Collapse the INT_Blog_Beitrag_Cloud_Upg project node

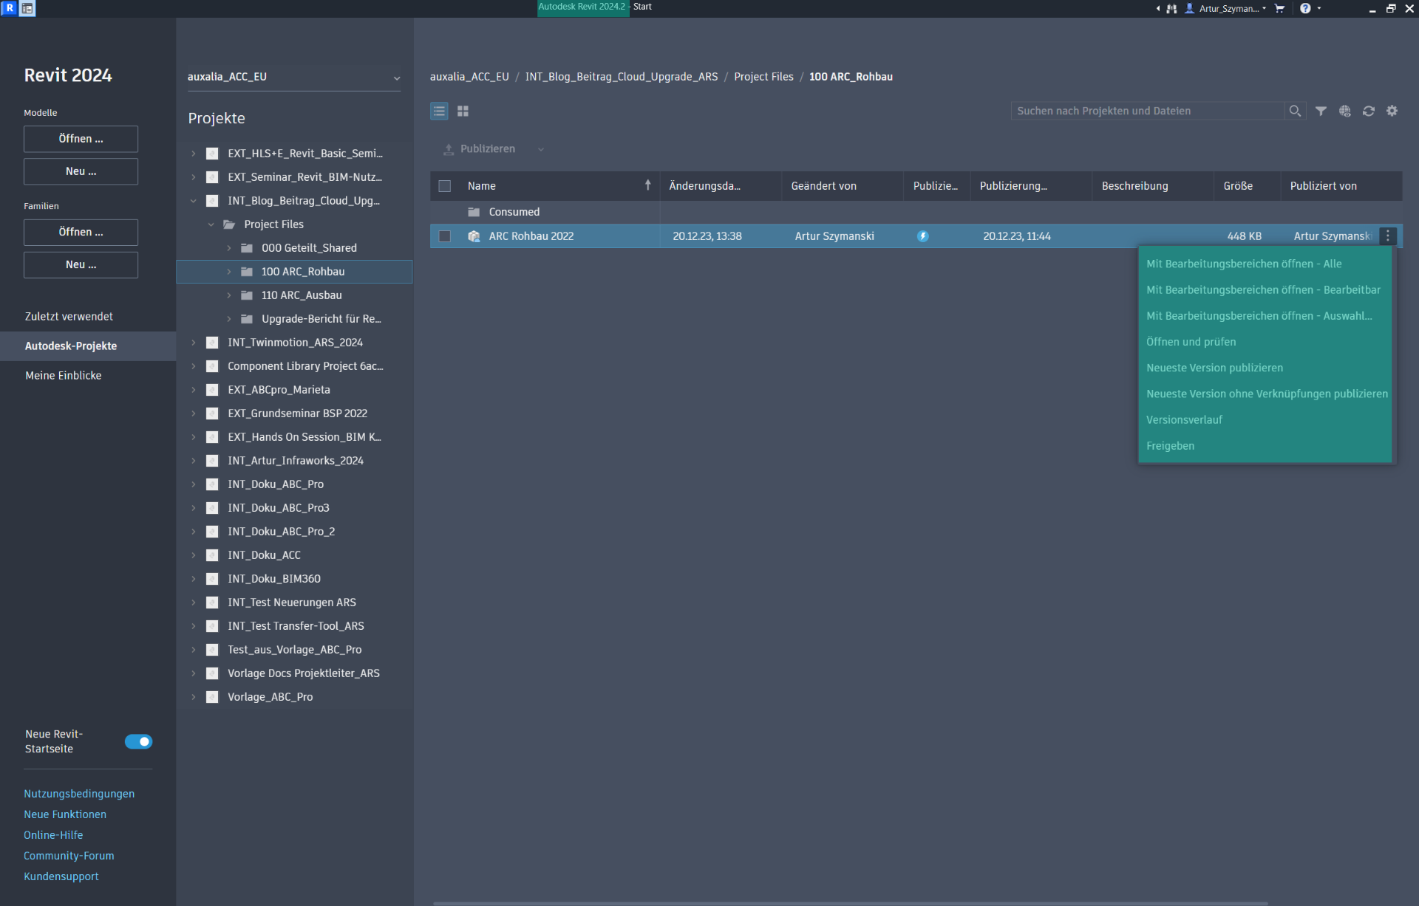pyautogui.click(x=194, y=201)
